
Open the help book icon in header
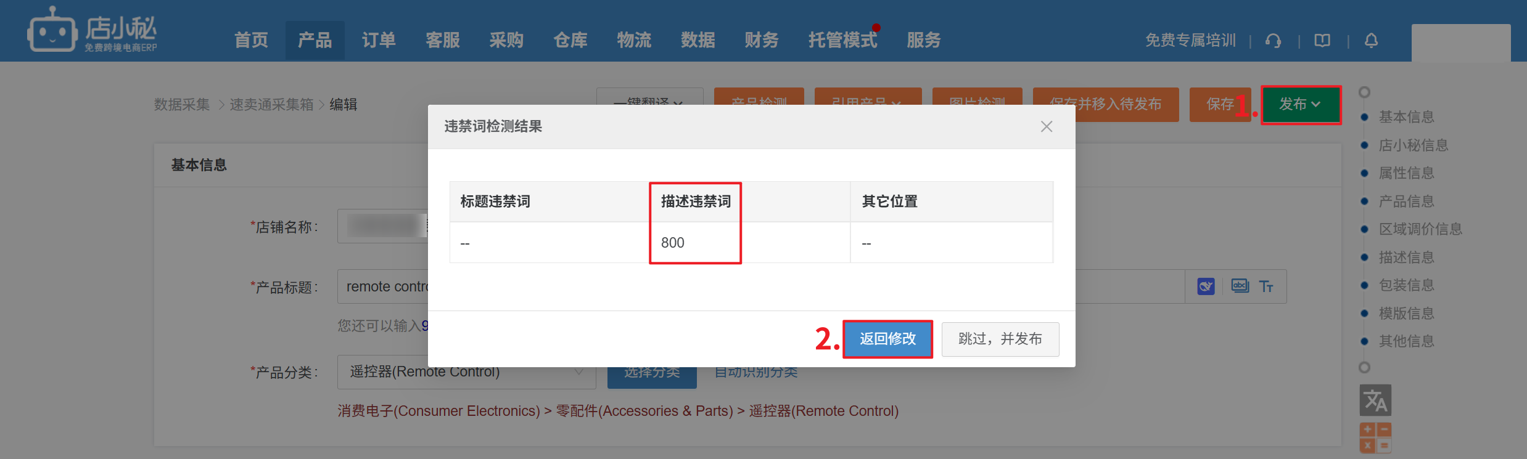(1322, 41)
